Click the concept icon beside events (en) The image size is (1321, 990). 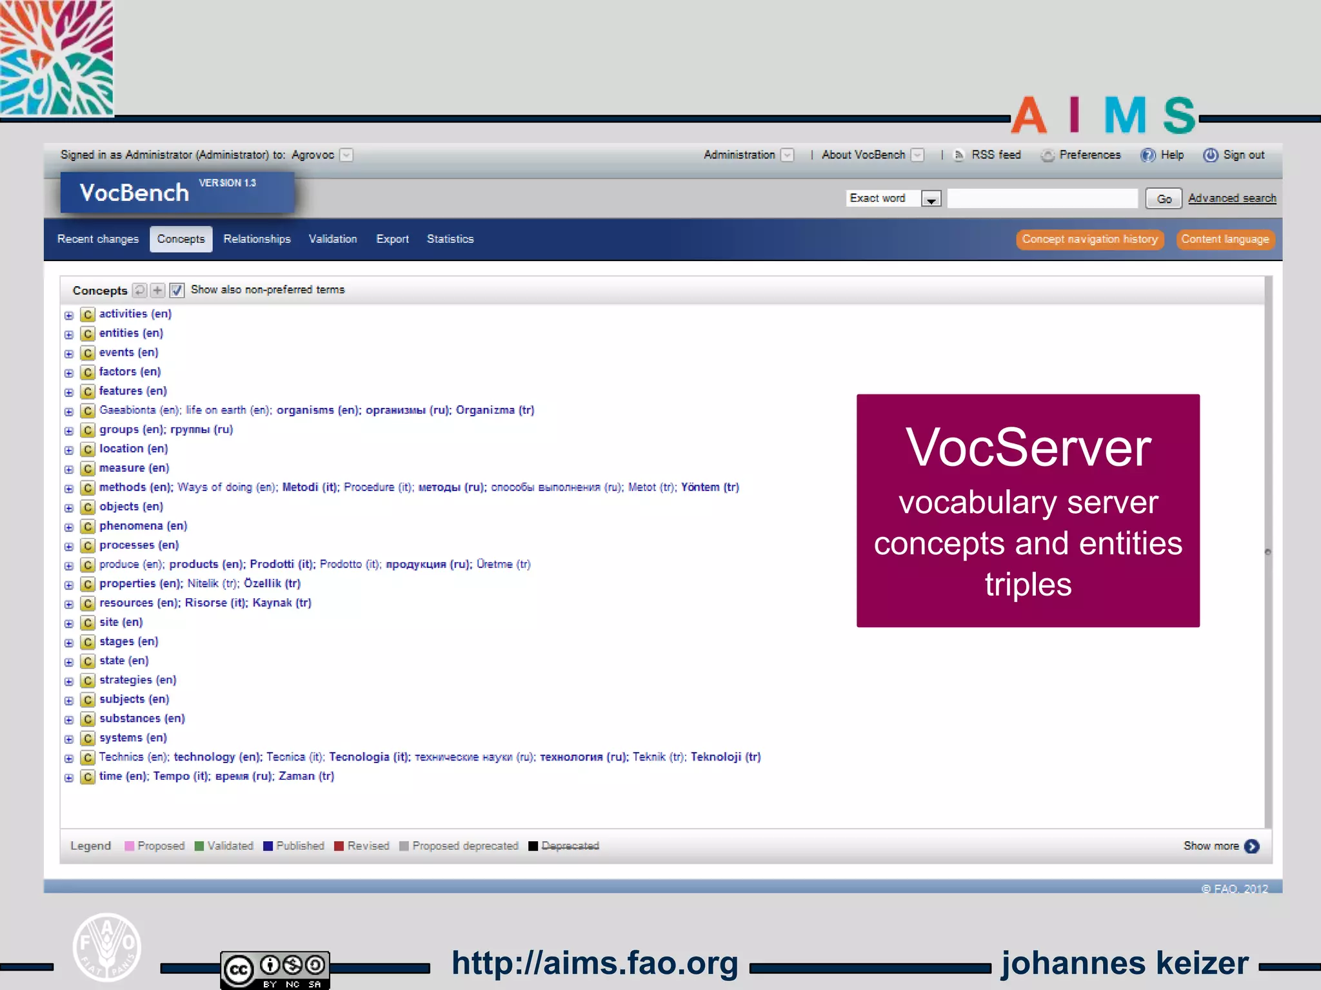coord(88,353)
